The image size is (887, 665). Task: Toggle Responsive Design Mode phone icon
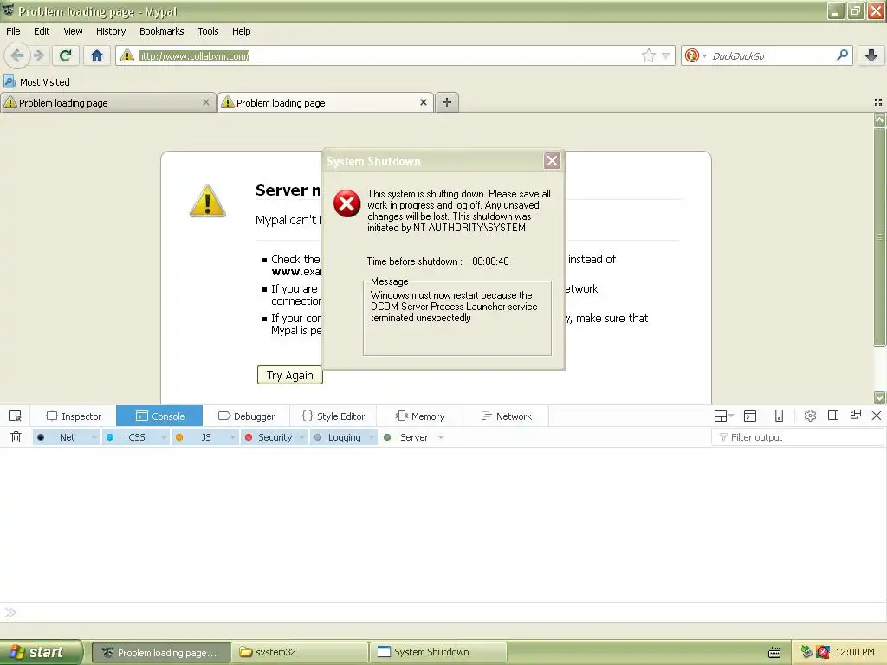click(779, 416)
